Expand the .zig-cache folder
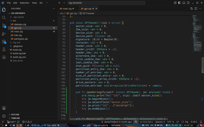 click(x=33, y=17)
